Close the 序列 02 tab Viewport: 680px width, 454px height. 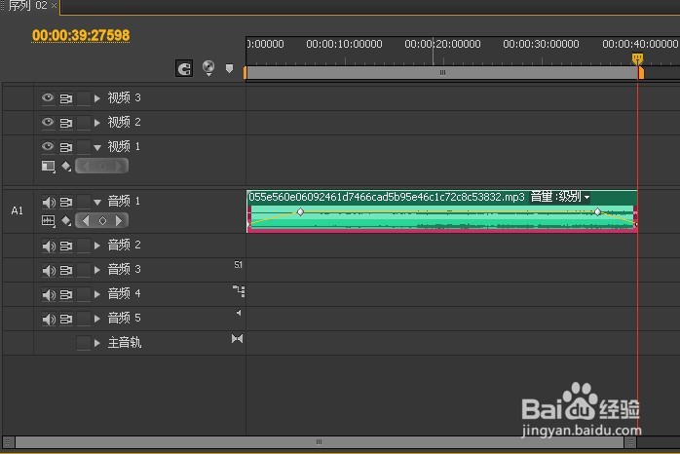pyautogui.click(x=54, y=6)
